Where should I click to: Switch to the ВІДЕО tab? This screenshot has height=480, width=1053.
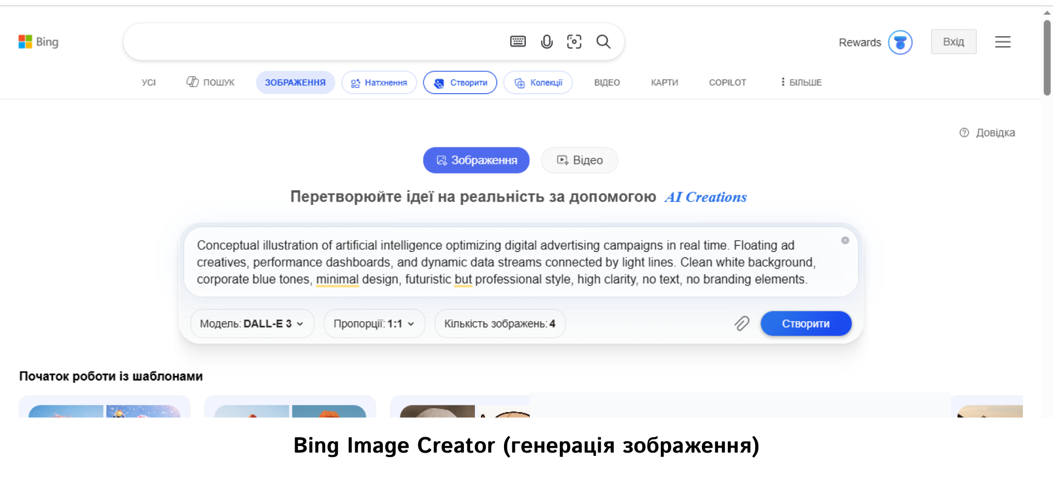click(607, 82)
